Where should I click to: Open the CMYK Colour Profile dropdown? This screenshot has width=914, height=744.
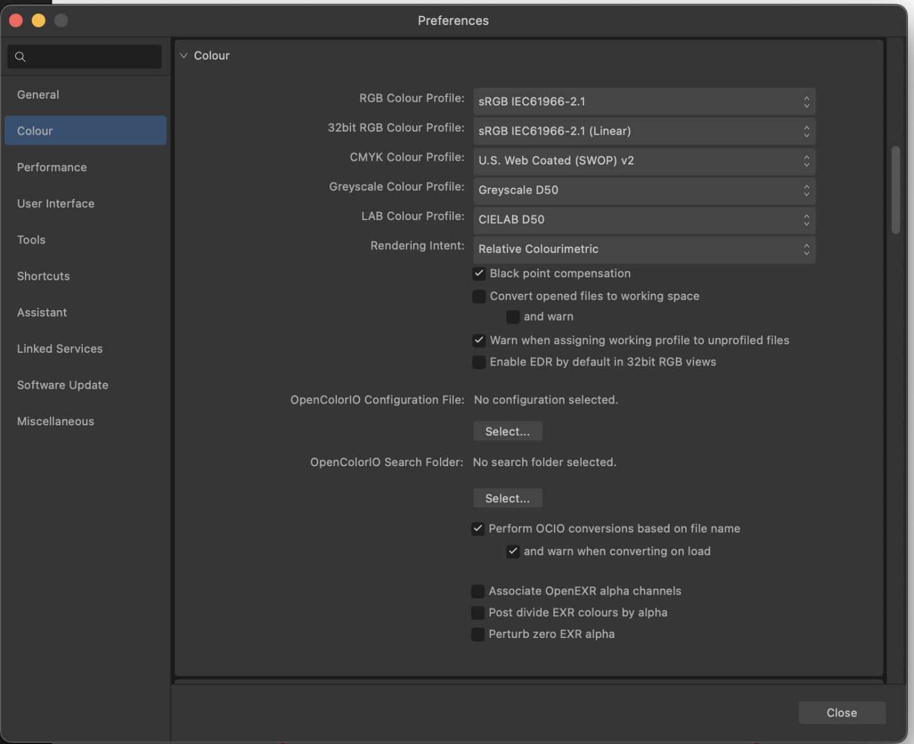point(643,161)
